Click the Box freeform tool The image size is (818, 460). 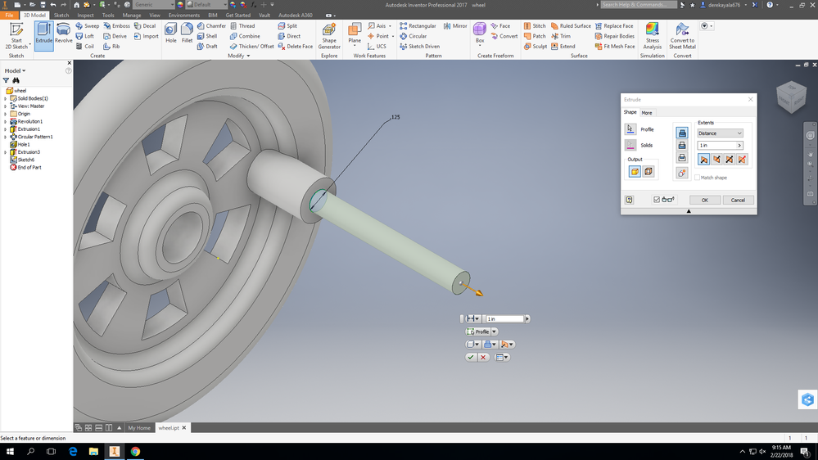coord(480,34)
